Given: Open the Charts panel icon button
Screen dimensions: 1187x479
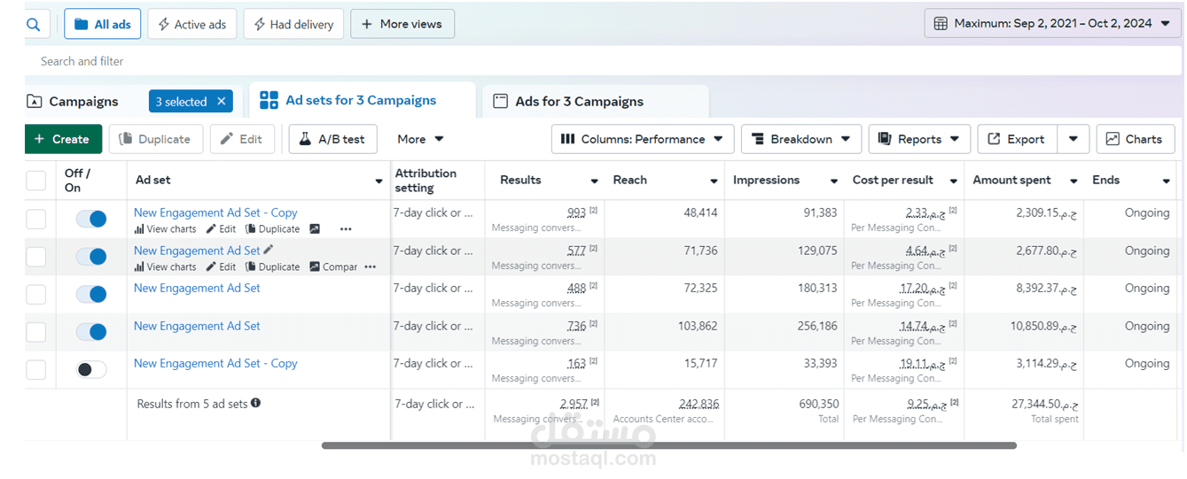Looking at the screenshot, I should pos(1136,139).
